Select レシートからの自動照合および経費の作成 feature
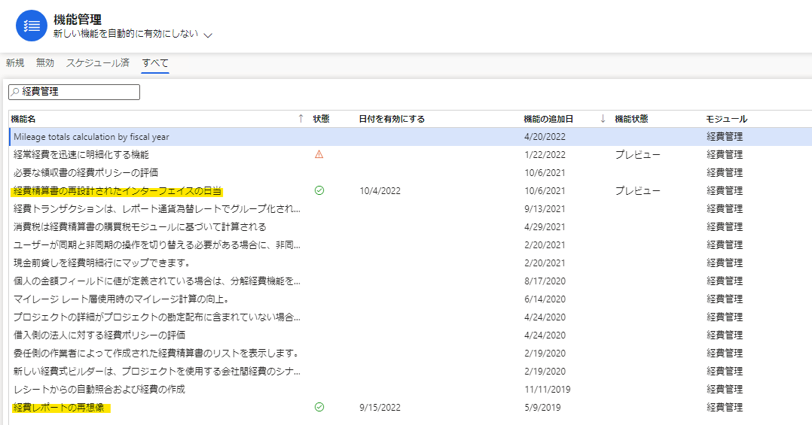 coord(99,390)
